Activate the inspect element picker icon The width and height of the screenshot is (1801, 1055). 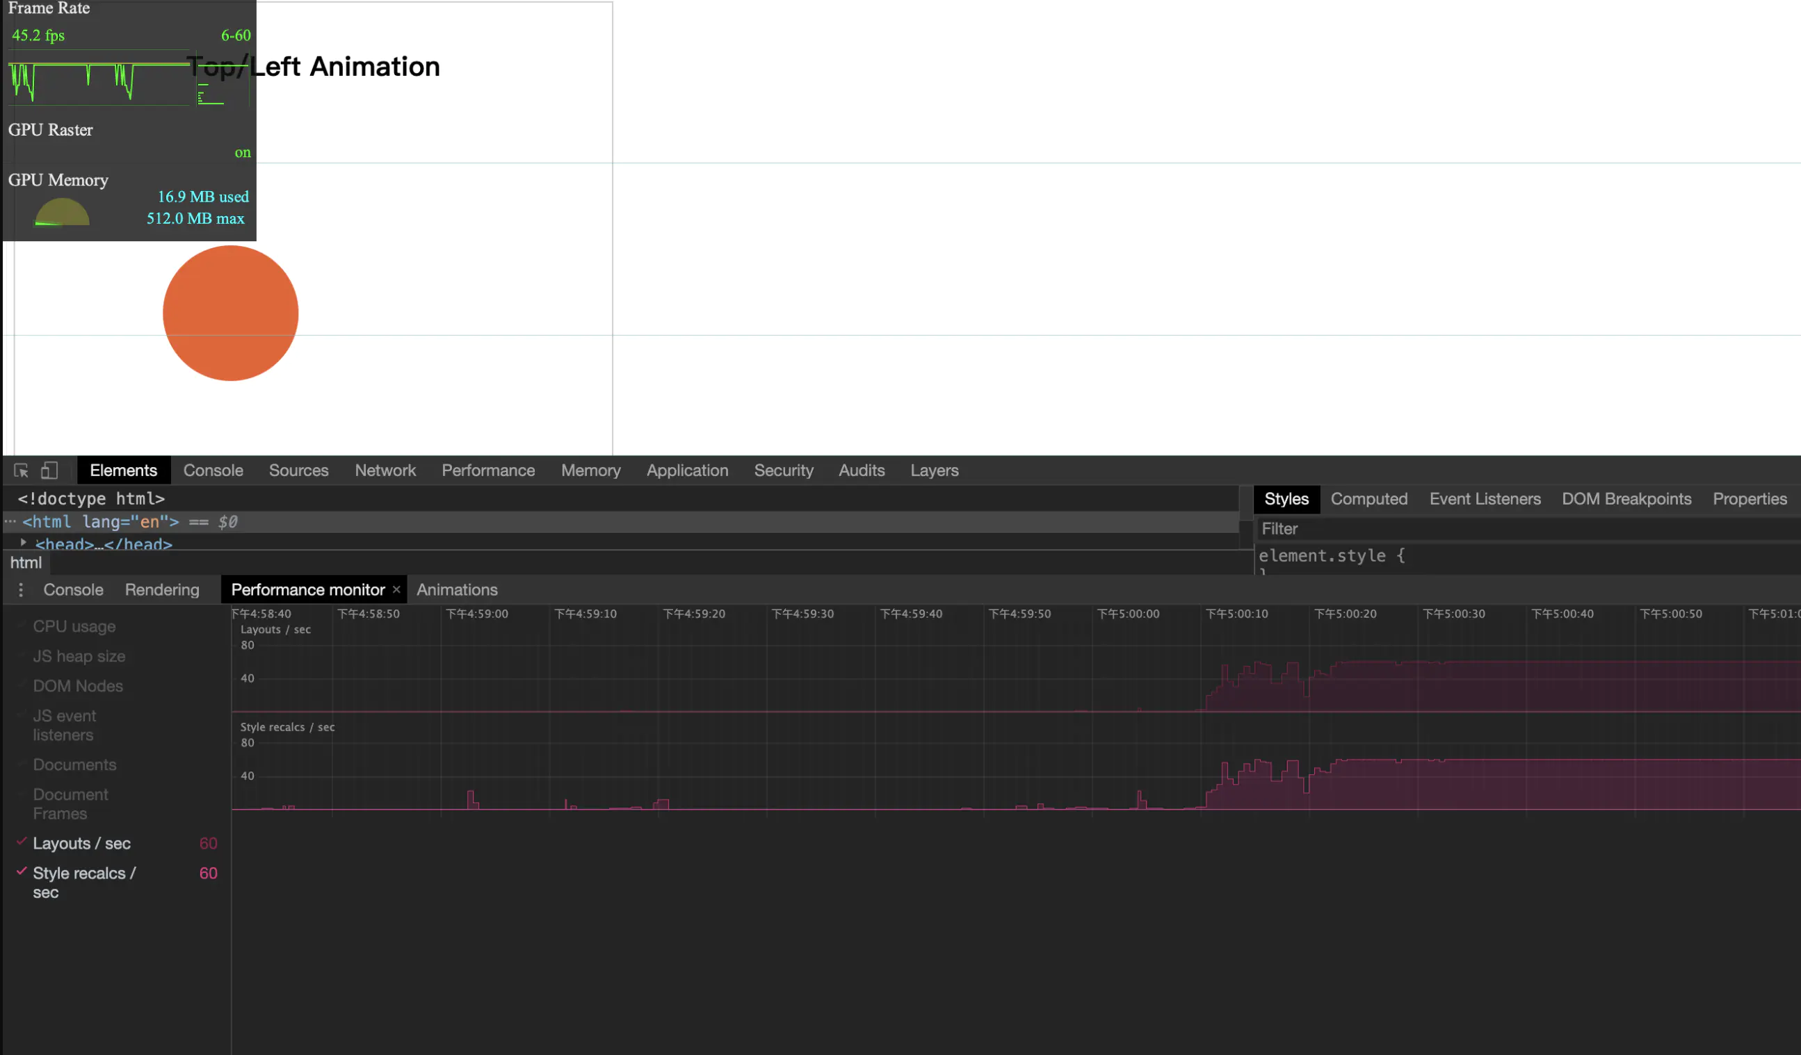pyautogui.click(x=21, y=471)
